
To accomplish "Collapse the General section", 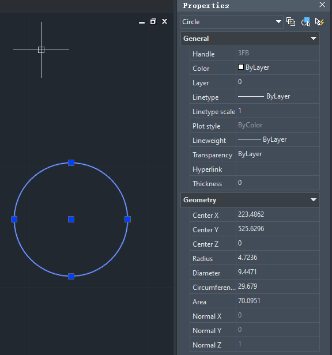I will (314, 39).
